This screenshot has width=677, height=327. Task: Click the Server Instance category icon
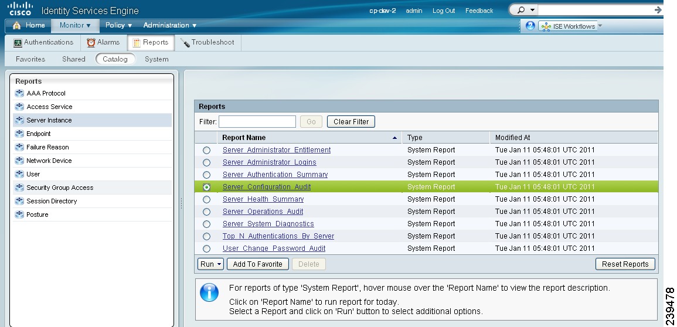pyautogui.click(x=19, y=120)
